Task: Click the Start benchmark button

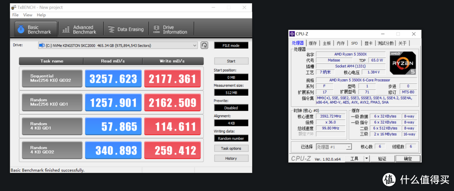Action: click(231, 61)
